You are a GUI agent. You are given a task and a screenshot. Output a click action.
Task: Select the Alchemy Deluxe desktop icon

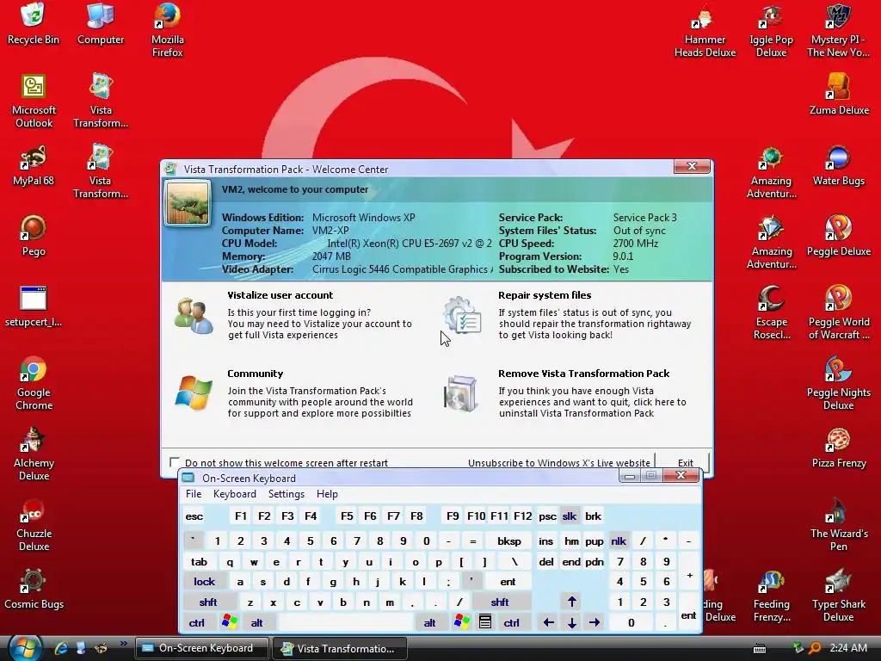pos(34,453)
